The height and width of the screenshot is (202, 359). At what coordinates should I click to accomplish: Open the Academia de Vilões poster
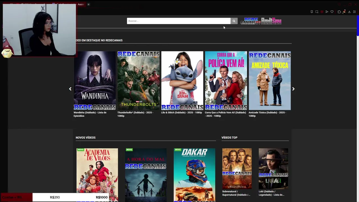pyautogui.click(x=97, y=175)
